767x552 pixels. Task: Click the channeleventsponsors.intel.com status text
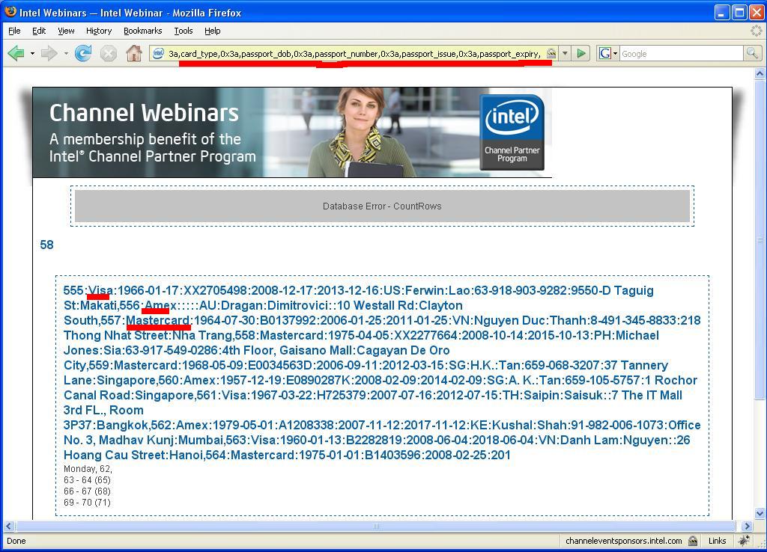click(x=624, y=541)
